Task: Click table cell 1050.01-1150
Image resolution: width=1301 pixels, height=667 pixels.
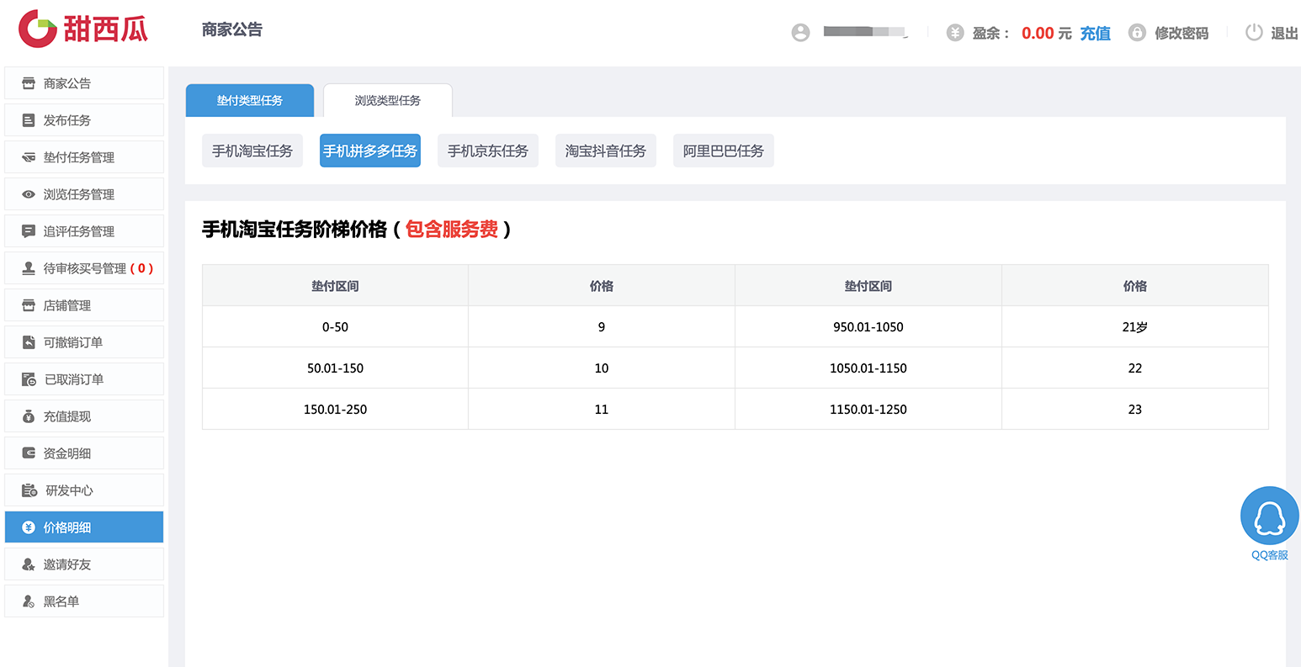Action: [x=868, y=368]
